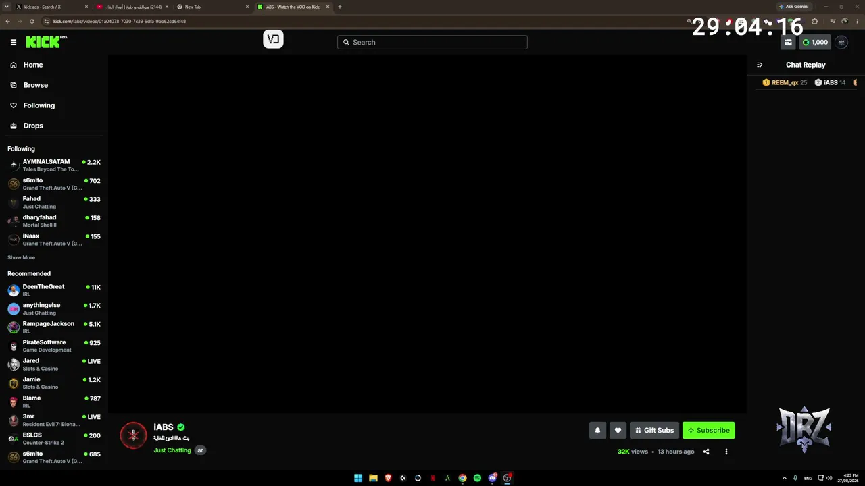The width and height of the screenshot is (865, 486).
Task: Switch to the YouTube browser tab
Action: [132, 7]
